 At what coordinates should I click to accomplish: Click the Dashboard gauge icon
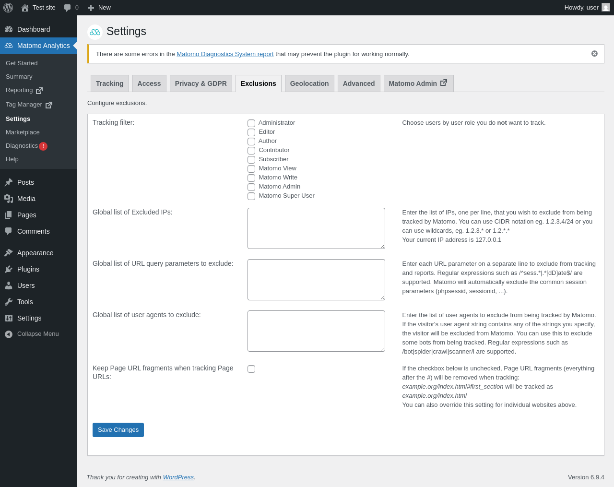(x=9, y=29)
